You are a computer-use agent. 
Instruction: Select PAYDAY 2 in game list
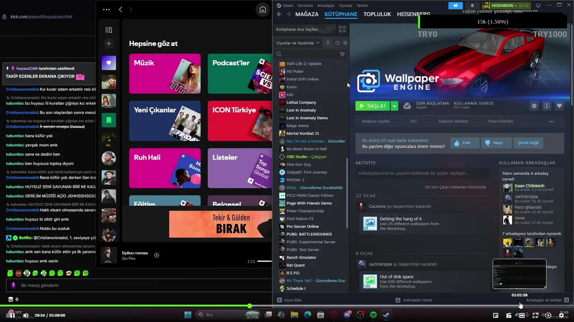pyautogui.click(x=295, y=180)
